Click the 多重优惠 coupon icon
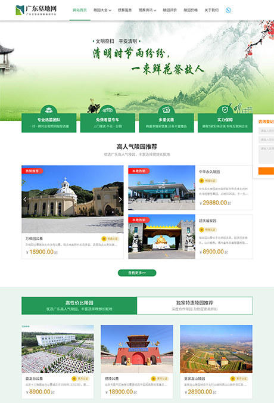 pyautogui.click(x=166, y=110)
